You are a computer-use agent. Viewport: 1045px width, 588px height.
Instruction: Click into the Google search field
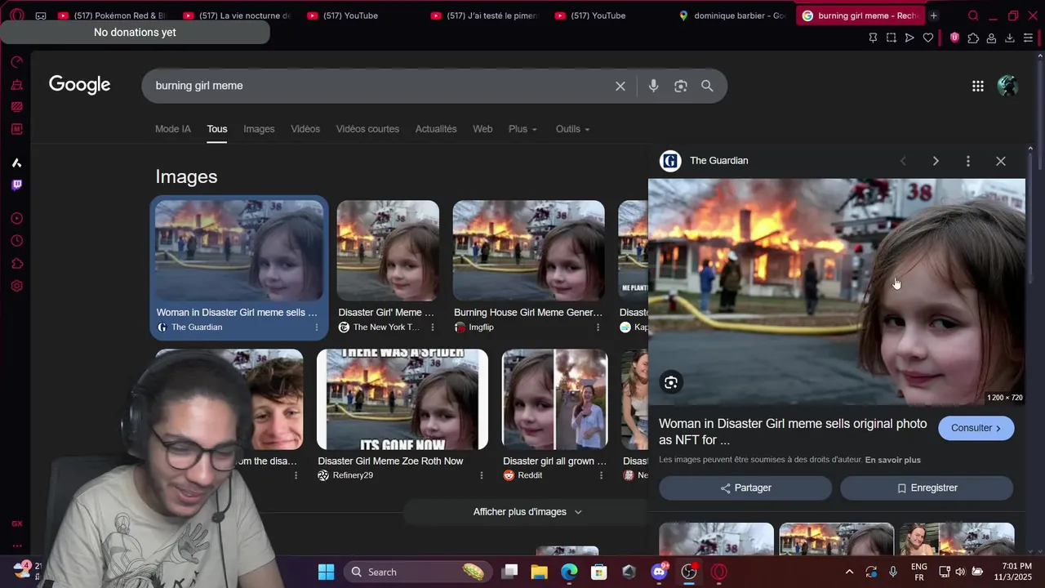tap(380, 86)
